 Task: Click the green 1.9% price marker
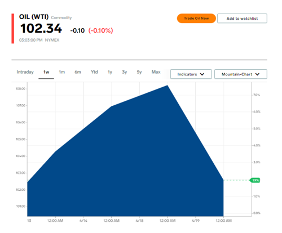click(x=255, y=180)
